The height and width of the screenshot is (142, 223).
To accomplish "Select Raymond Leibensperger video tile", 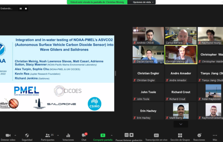I will click(x=210, y=111).
